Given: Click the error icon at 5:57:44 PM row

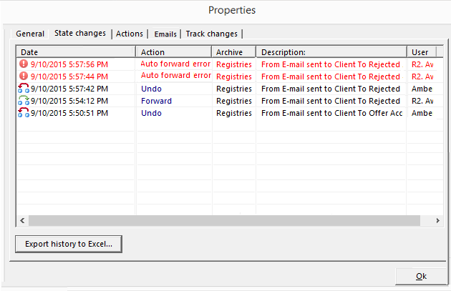Looking at the screenshot, I should tap(24, 77).
